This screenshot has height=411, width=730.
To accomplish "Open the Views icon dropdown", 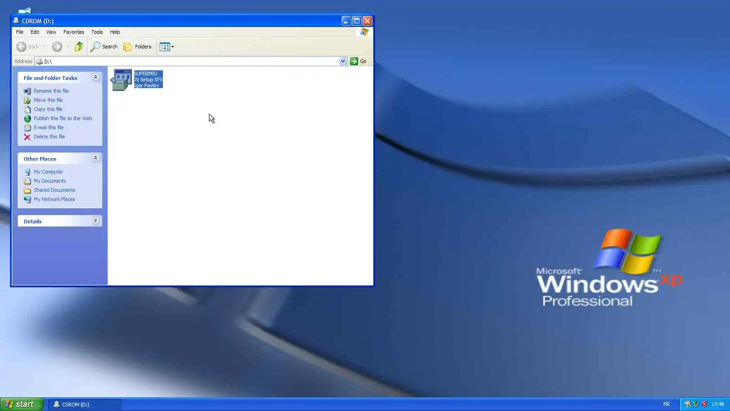I will (167, 47).
